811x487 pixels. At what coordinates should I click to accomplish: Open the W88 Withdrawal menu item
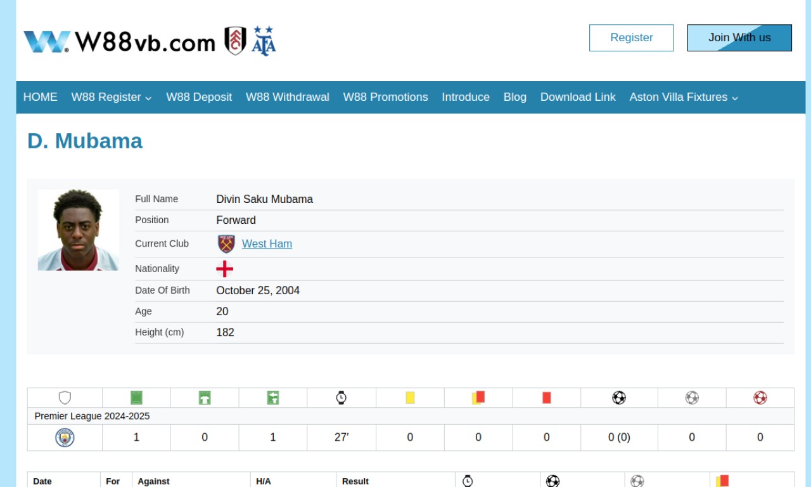point(288,97)
